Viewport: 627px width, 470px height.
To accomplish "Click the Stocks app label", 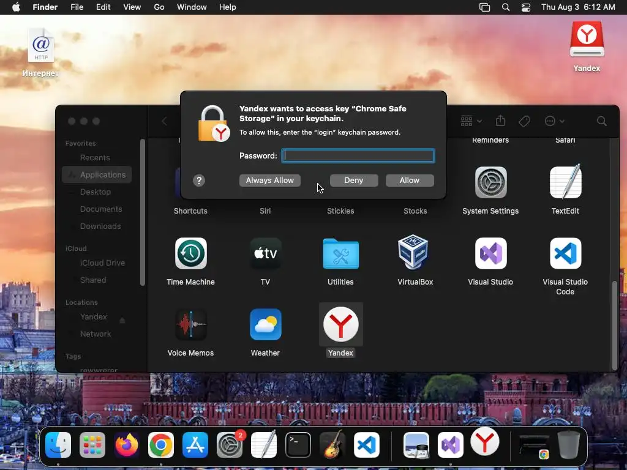I will [416, 211].
